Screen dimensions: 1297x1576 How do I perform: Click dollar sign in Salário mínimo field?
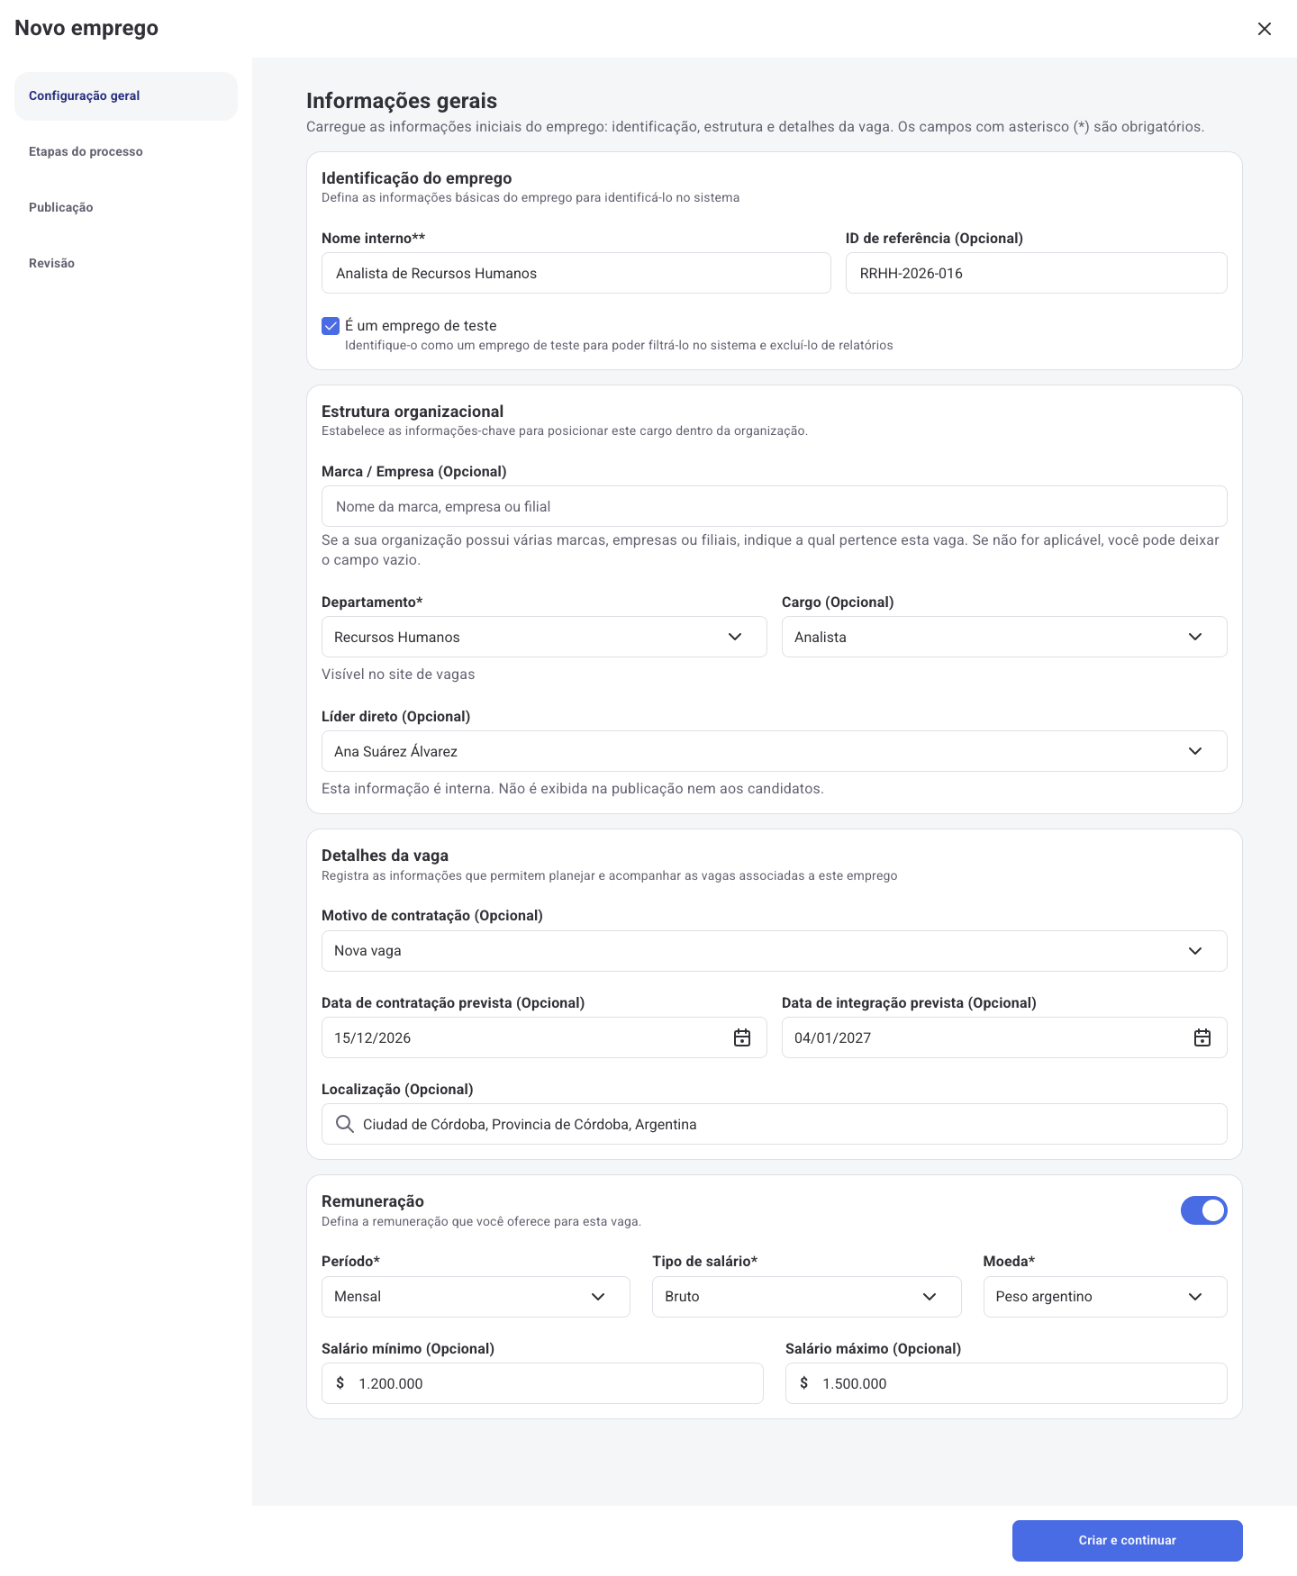pos(340,1382)
